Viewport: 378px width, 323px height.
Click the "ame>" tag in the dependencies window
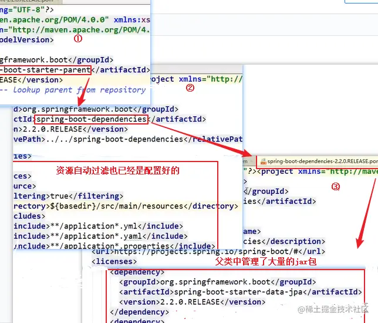[x=252, y=231]
